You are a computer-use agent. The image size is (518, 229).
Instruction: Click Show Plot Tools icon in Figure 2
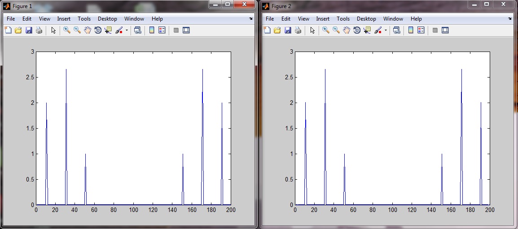click(x=445, y=30)
